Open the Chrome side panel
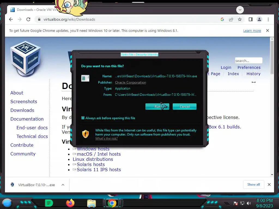Image resolution: width=279 pixels, height=209 pixels. pyautogui.click(x=251, y=19)
